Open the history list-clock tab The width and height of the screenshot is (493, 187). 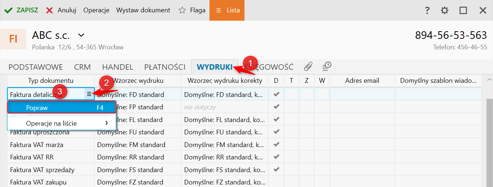(x=327, y=66)
